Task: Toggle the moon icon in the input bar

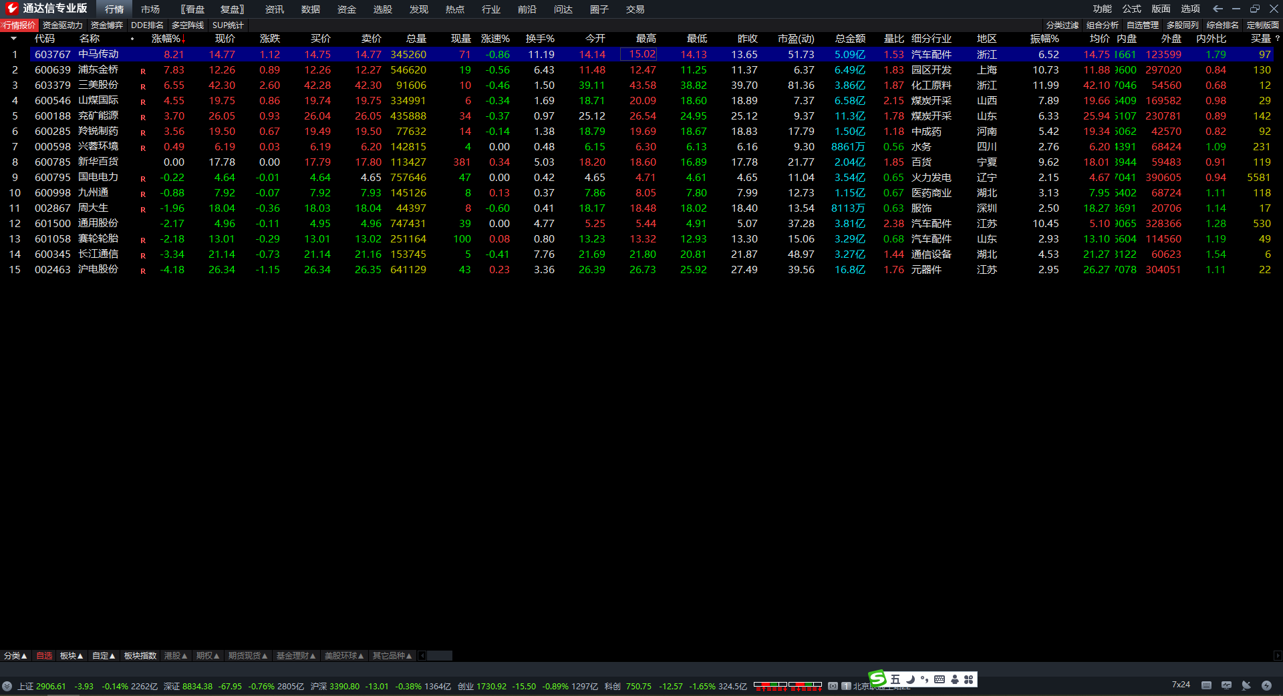Action: [910, 679]
